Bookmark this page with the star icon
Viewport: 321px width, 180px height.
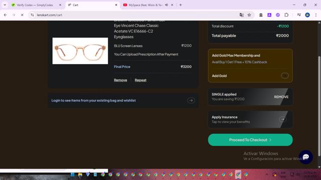[249, 15]
